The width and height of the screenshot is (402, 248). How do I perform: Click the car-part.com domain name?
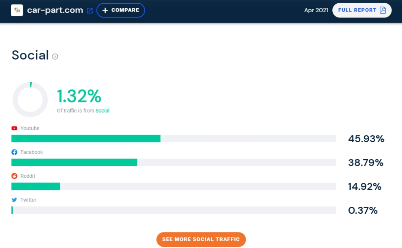point(55,10)
